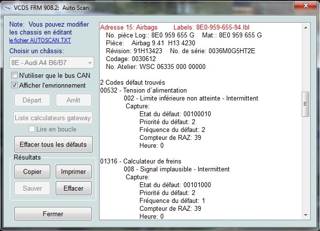This screenshot has height=231, width=320.
Task: Click '00532 - Tension d'alimentation' fault line
Action: tap(143, 90)
